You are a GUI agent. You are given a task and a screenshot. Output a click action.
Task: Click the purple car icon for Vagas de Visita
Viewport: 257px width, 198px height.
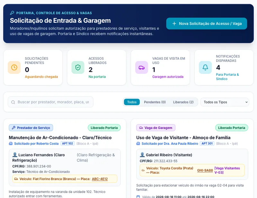click(142, 67)
